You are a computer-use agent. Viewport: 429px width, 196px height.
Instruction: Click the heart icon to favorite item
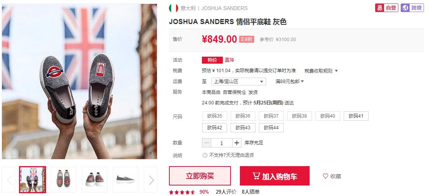point(325,176)
